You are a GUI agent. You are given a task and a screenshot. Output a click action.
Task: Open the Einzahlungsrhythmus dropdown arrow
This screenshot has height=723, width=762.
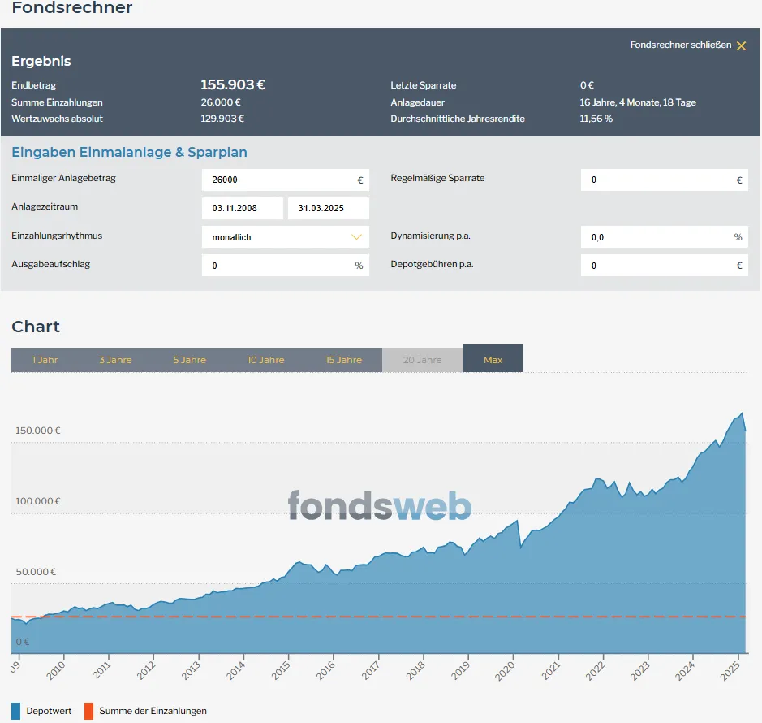[355, 237]
